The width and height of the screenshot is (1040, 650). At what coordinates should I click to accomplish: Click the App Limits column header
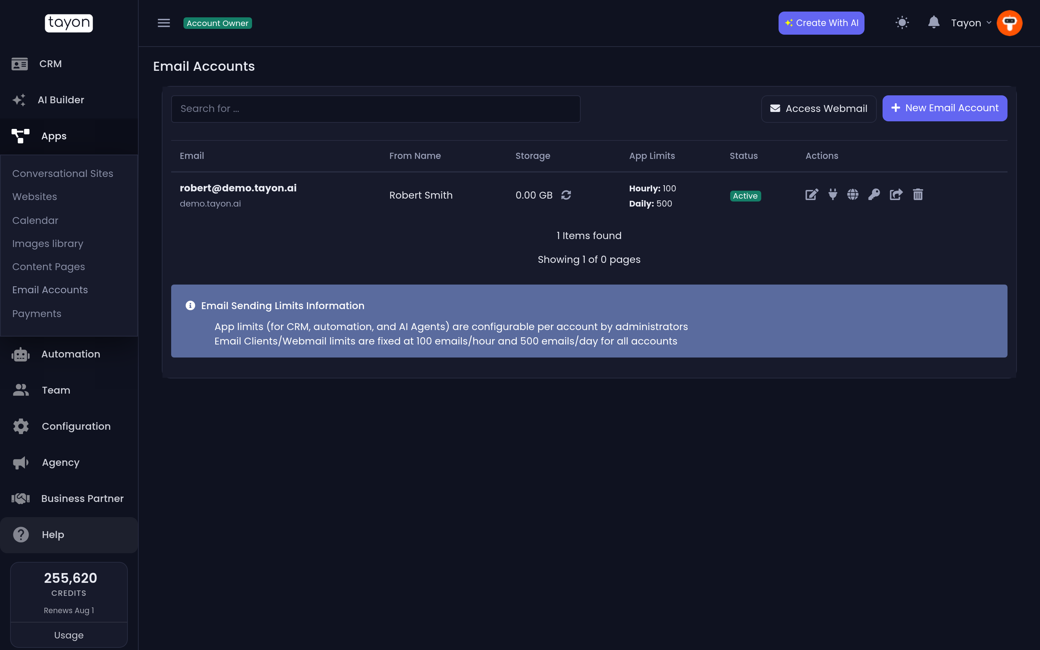coord(652,156)
